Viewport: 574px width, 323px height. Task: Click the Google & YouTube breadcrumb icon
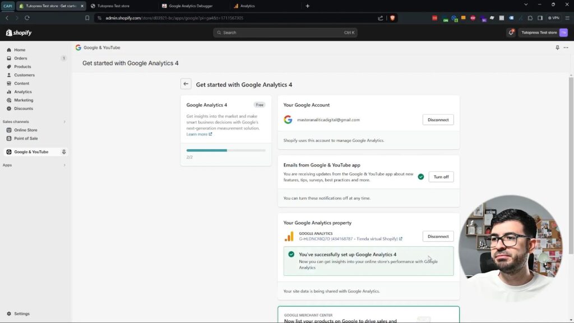(x=78, y=48)
